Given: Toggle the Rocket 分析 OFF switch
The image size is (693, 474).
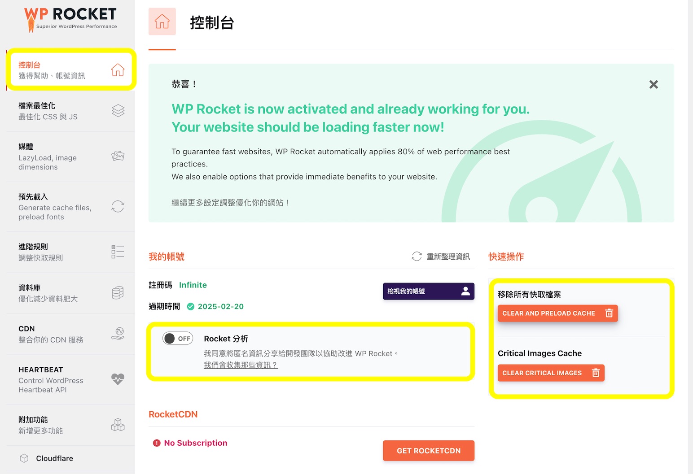Looking at the screenshot, I should (x=178, y=339).
